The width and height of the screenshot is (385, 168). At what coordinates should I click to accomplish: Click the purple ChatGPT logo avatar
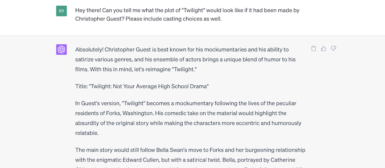click(61, 50)
